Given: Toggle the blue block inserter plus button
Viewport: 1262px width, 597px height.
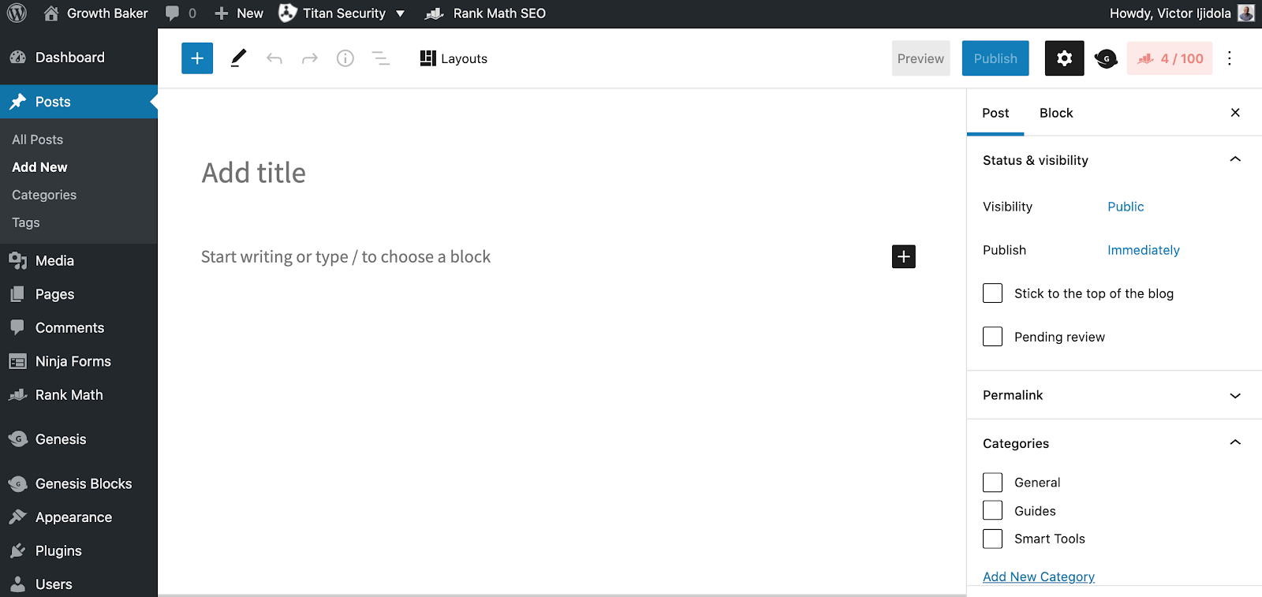Looking at the screenshot, I should [x=197, y=58].
